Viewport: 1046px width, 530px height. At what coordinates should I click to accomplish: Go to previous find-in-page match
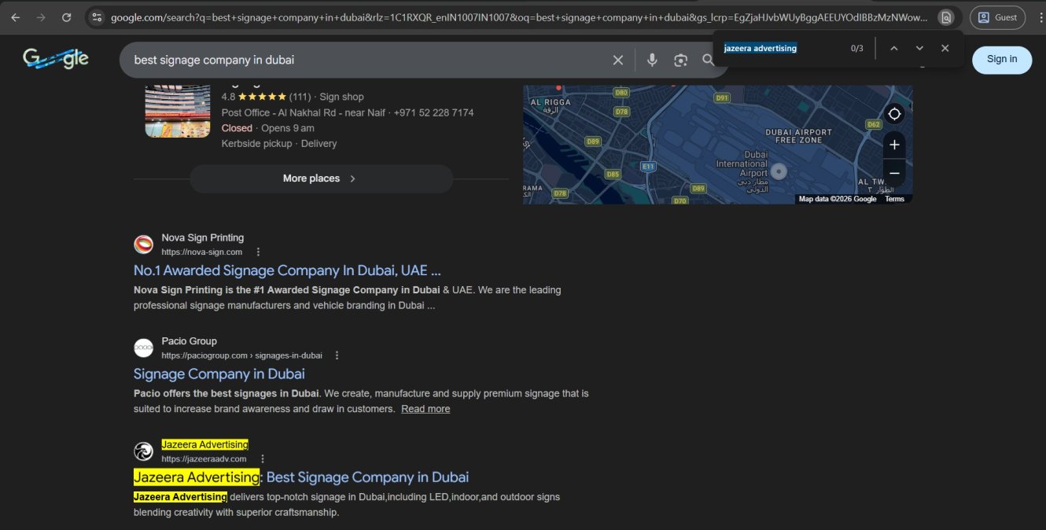tap(893, 48)
